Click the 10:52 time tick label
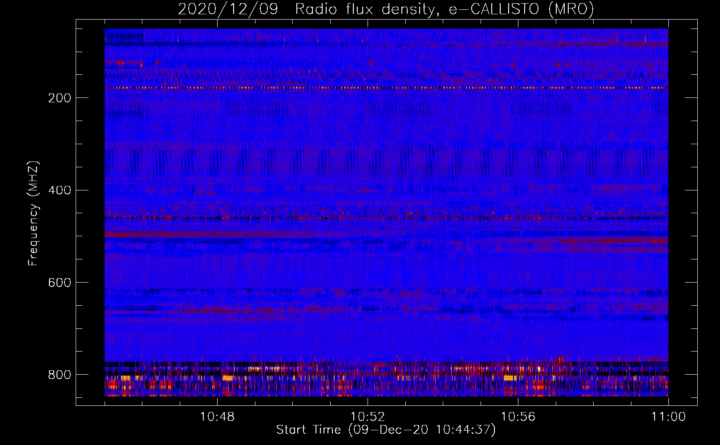720x445 pixels. (x=368, y=417)
